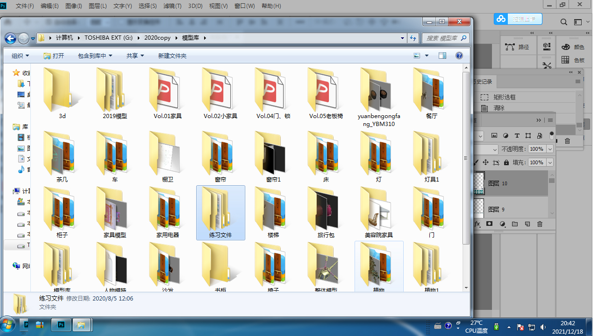Viewport: 598px width, 336px height.
Task: Open the 编辑(E) menu in Photoshop
Action: pyautogui.click(x=50, y=6)
